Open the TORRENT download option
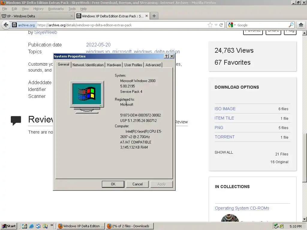 (225, 137)
